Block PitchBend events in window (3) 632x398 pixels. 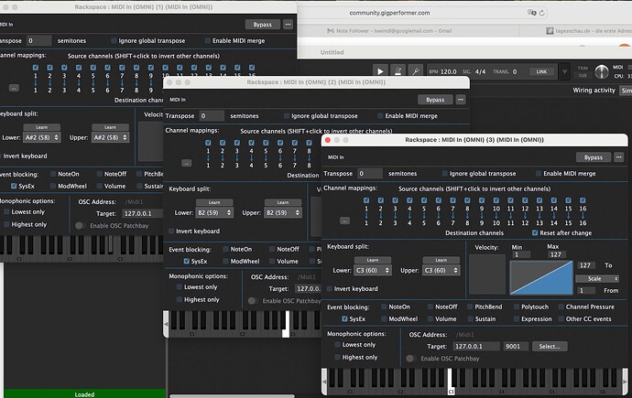[x=470, y=307]
